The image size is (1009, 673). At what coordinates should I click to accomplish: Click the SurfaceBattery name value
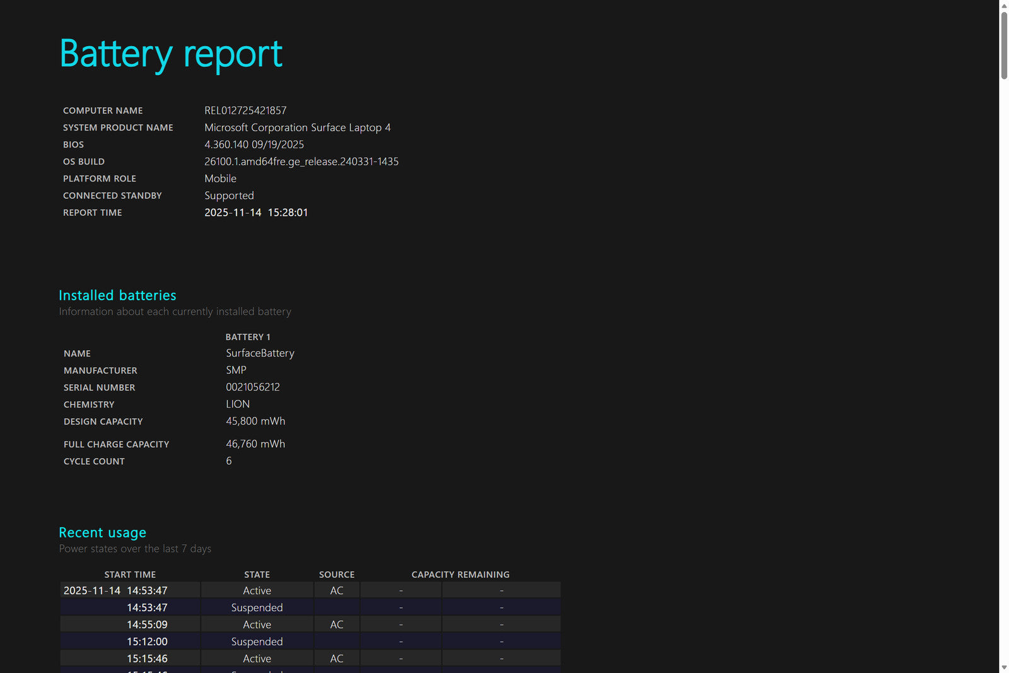260,353
